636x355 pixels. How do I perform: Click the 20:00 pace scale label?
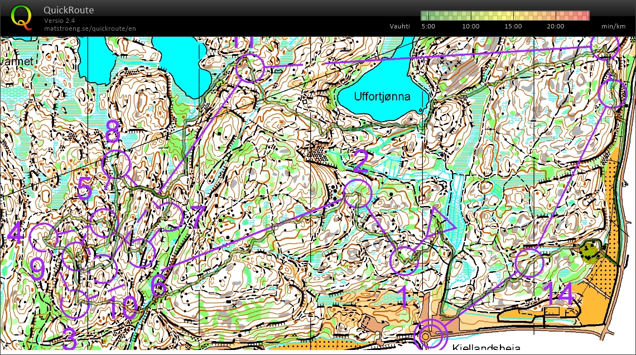556,26
